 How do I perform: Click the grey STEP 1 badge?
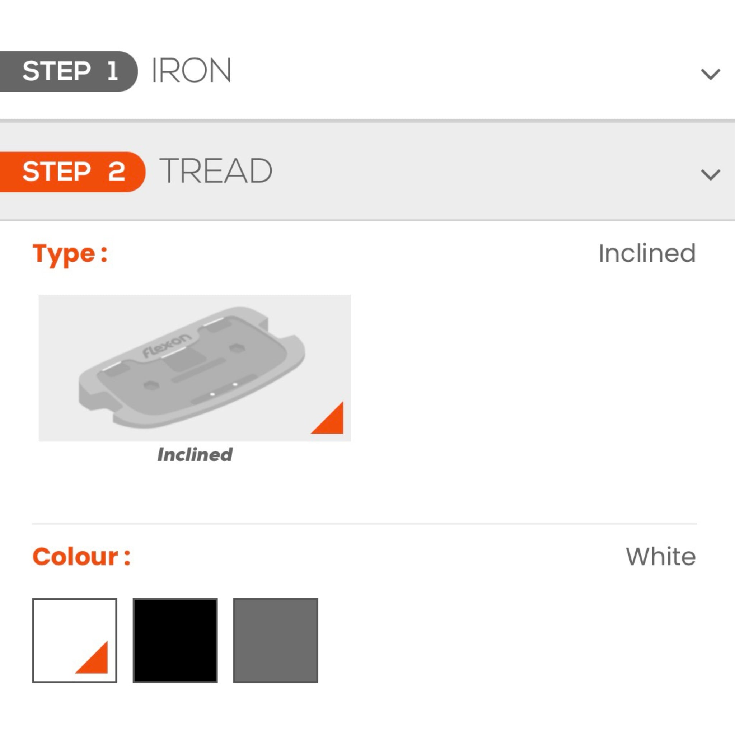pyautogui.click(x=69, y=71)
